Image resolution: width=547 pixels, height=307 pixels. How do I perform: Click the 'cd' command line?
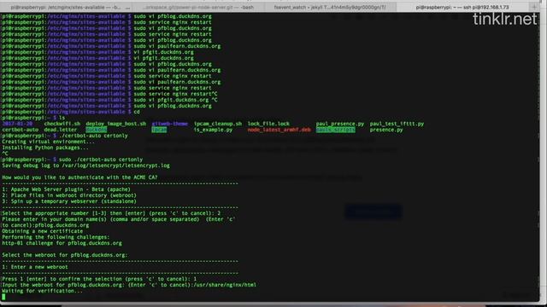pyautogui.click(x=137, y=112)
